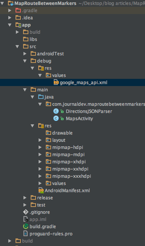Click the drawable folder icon
This screenshot has height=246, width=145.
(x=48, y=133)
